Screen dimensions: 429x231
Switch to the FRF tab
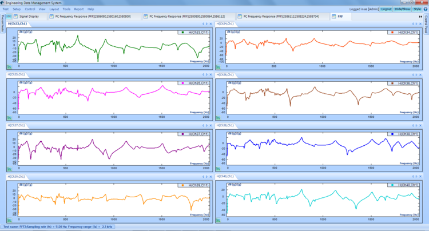point(340,17)
